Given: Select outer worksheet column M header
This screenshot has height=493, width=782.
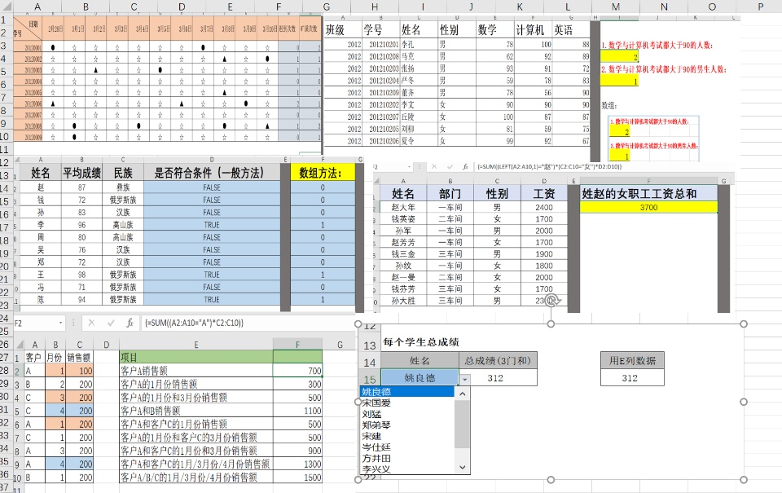Looking at the screenshot, I should 616,7.
